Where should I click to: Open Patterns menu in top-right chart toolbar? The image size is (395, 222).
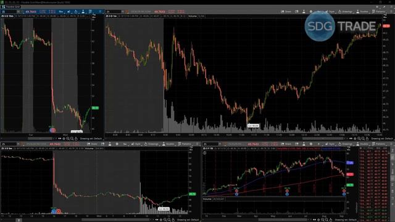(378, 12)
